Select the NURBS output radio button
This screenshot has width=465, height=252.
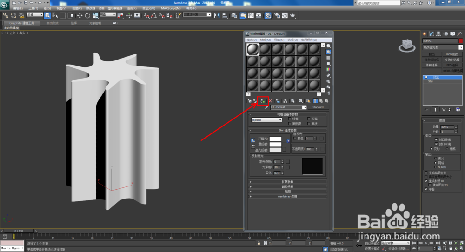pyautogui.click(x=436, y=167)
